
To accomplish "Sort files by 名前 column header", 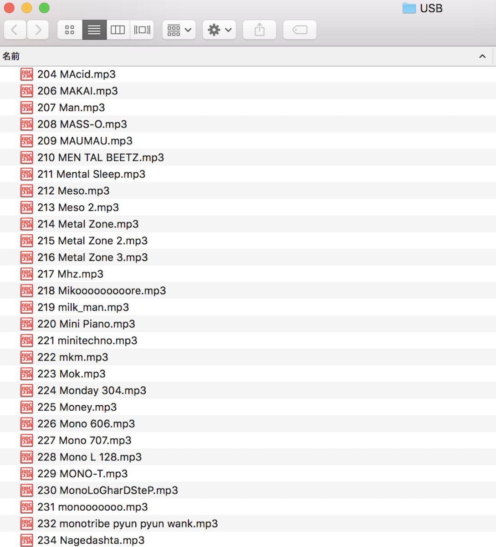I will pos(11,56).
